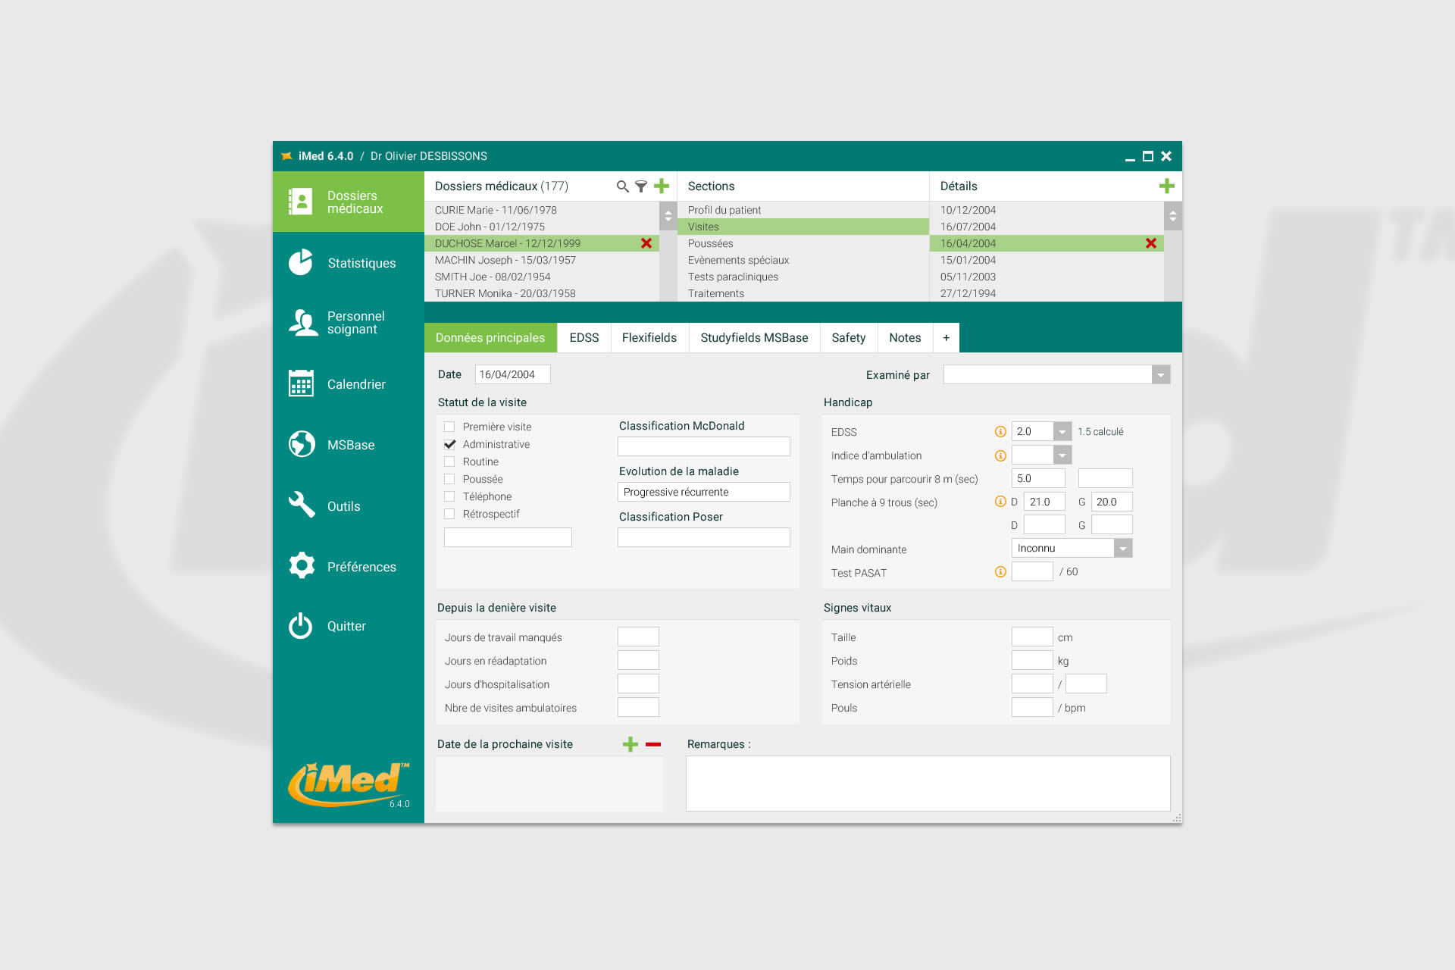Image resolution: width=1455 pixels, height=970 pixels.
Task: Open the Main dominante dropdown
Action: tap(1122, 549)
